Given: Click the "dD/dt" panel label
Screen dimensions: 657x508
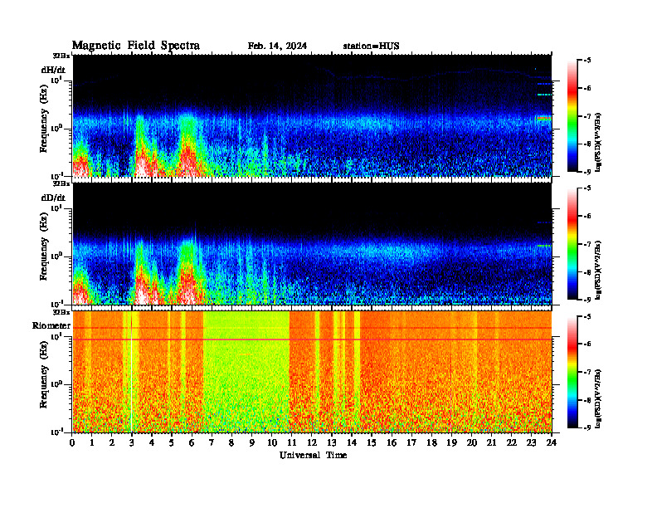Looking at the screenshot, I should (53, 198).
